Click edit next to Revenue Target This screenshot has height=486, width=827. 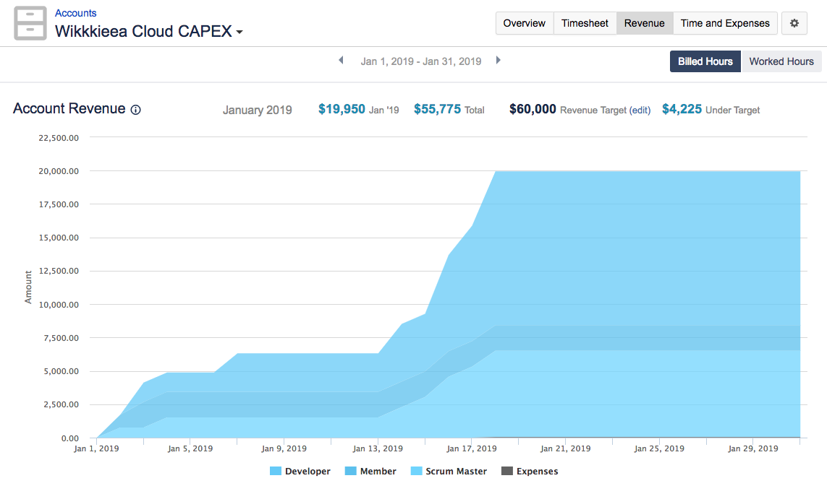point(640,110)
